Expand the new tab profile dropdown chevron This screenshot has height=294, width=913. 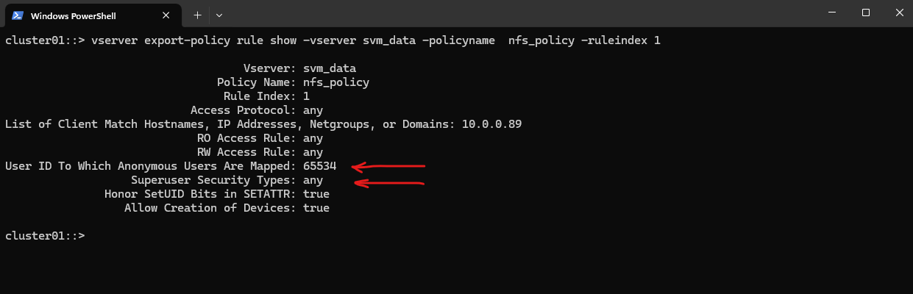(219, 15)
